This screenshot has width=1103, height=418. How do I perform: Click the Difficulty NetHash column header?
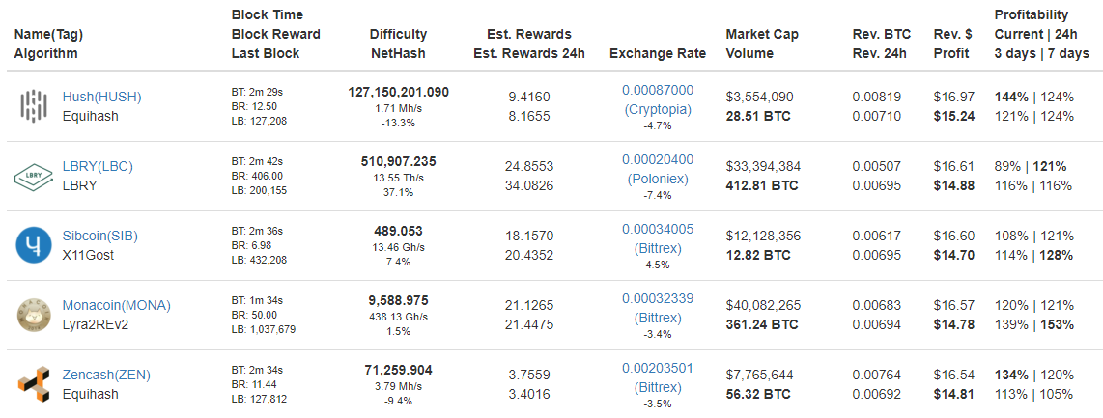click(x=398, y=43)
